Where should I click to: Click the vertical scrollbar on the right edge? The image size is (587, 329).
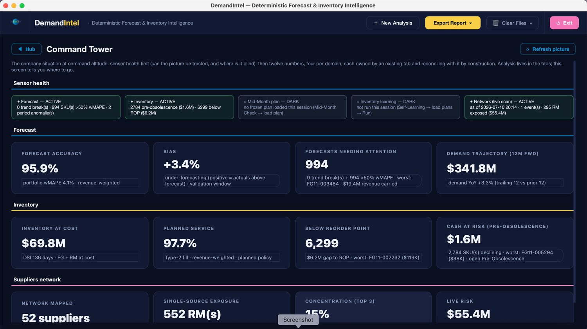[x=574, y=182]
